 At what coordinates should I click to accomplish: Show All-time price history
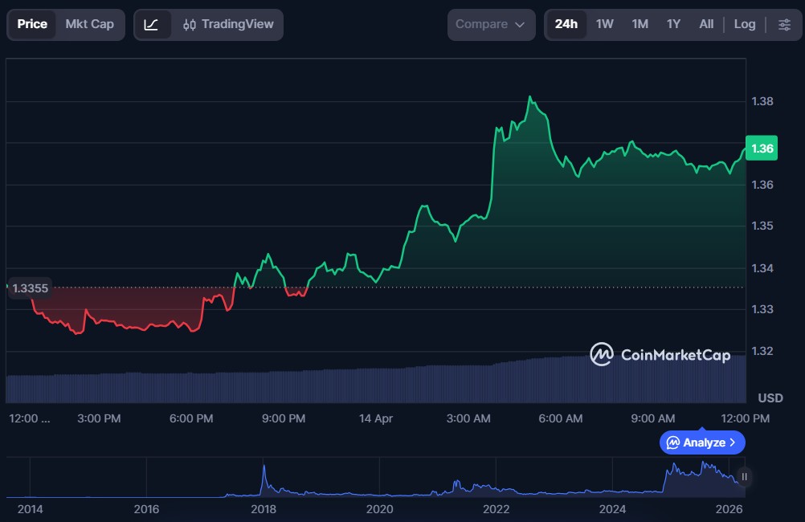[x=706, y=24]
